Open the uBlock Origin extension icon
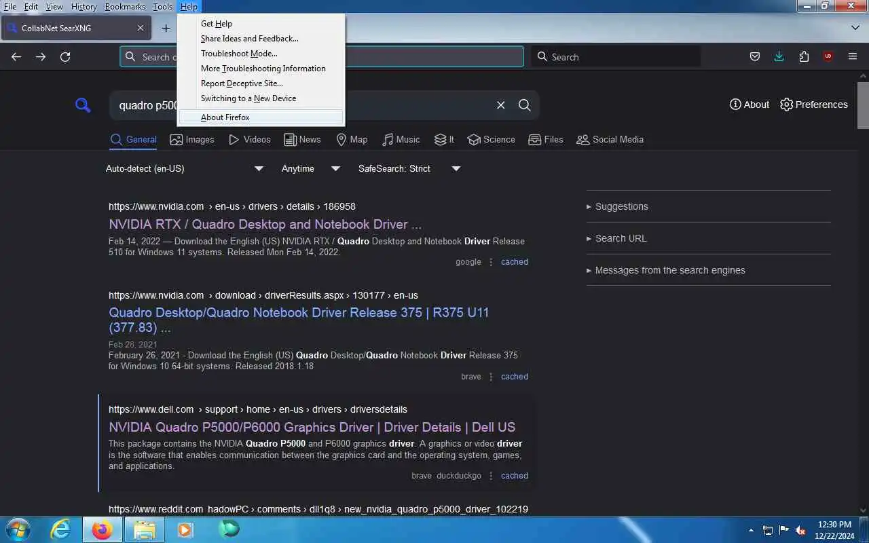This screenshot has height=543, width=869. pos(828,57)
